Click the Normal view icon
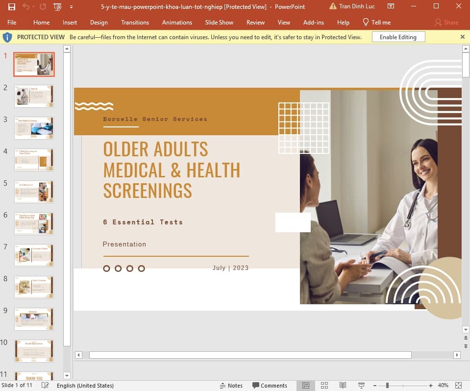 pos(306,385)
